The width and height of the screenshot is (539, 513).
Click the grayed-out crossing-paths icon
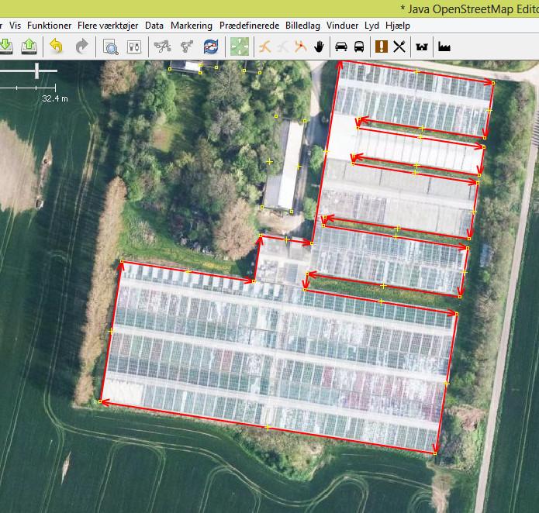pos(282,46)
